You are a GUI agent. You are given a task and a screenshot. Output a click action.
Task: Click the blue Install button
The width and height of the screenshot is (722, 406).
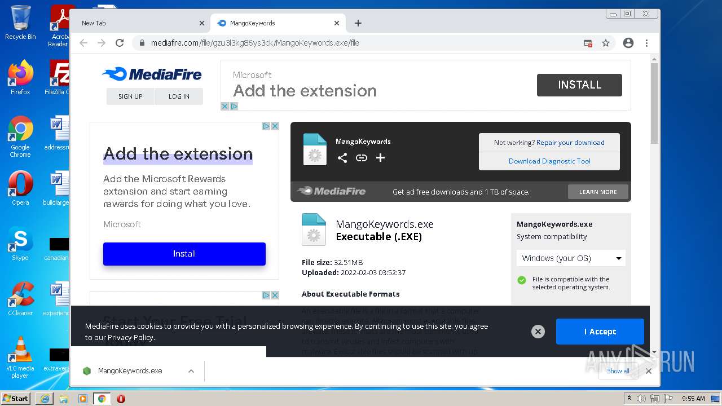tap(184, 254)
